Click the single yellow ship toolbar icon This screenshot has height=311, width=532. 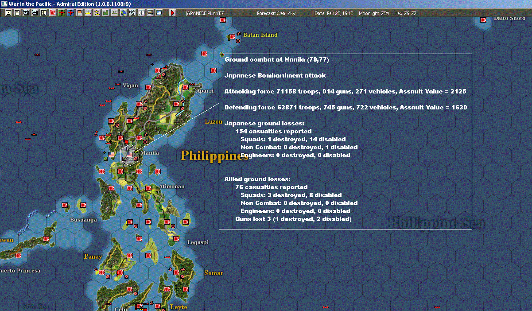tap(88, 13)
